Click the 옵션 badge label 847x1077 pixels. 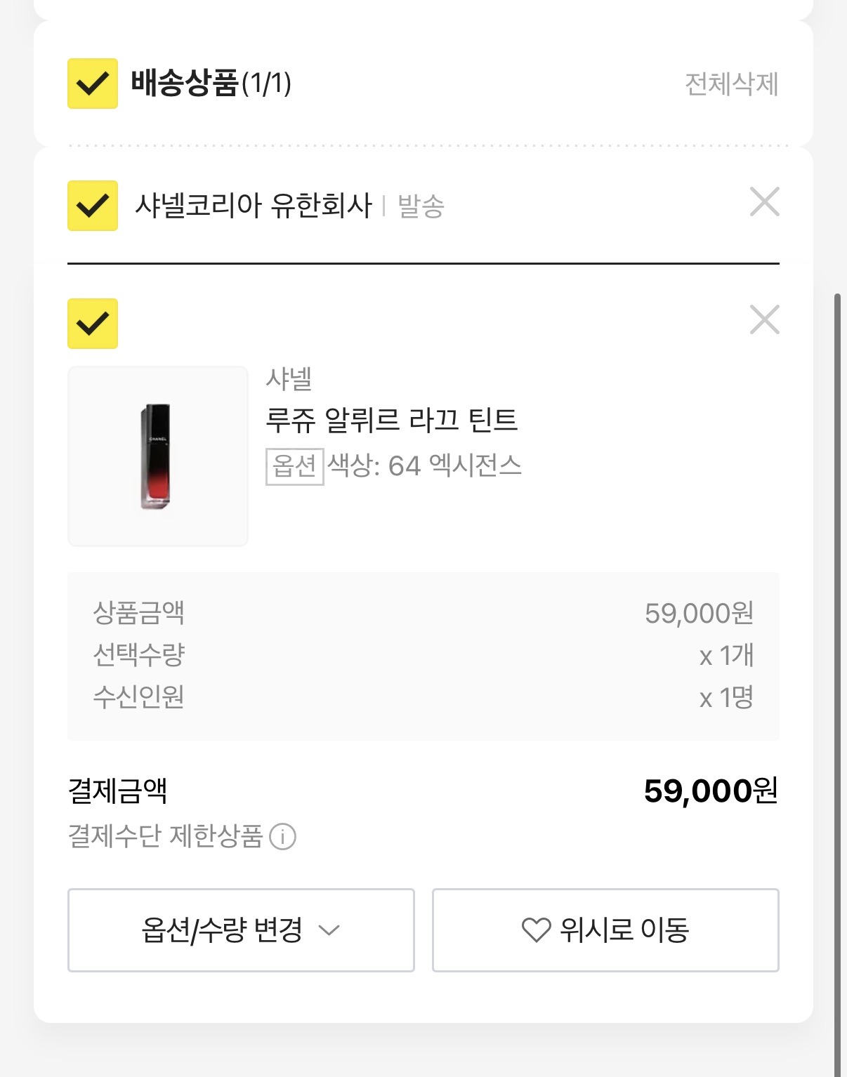click(294, 466)
